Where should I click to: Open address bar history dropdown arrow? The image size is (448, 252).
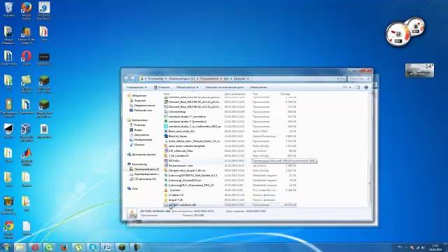(x=338, y=78)
